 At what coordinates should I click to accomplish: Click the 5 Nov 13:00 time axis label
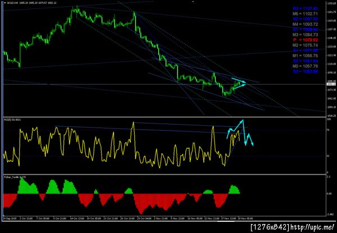177,218
